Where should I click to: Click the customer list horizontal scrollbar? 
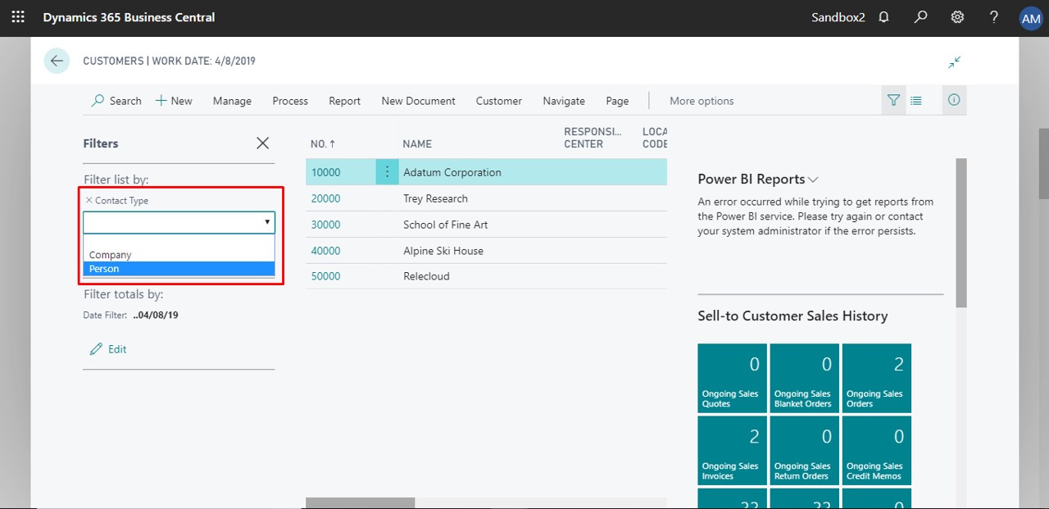pyautogui.click(x=361, y=502)
